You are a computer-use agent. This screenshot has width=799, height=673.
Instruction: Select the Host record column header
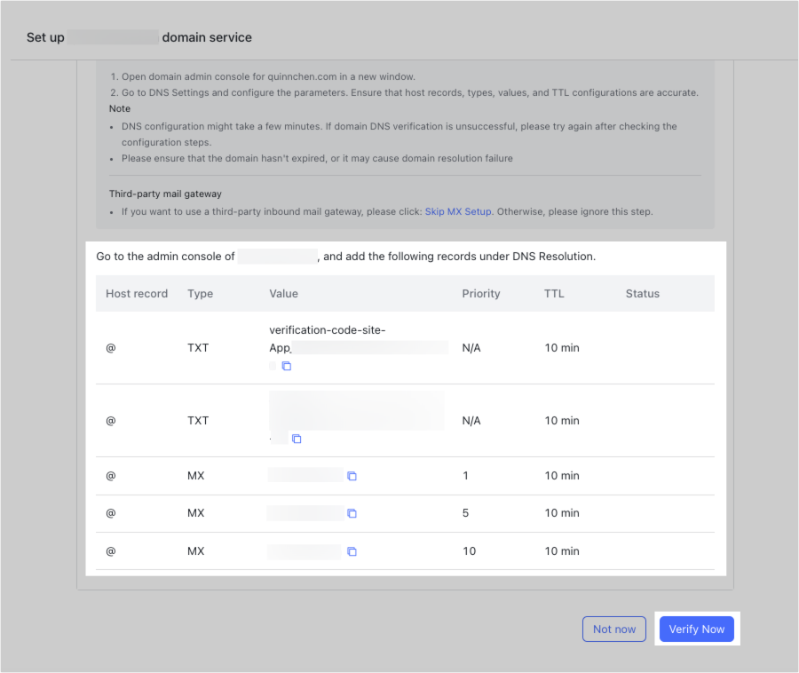pyautogui.click(x=136, y=293)
